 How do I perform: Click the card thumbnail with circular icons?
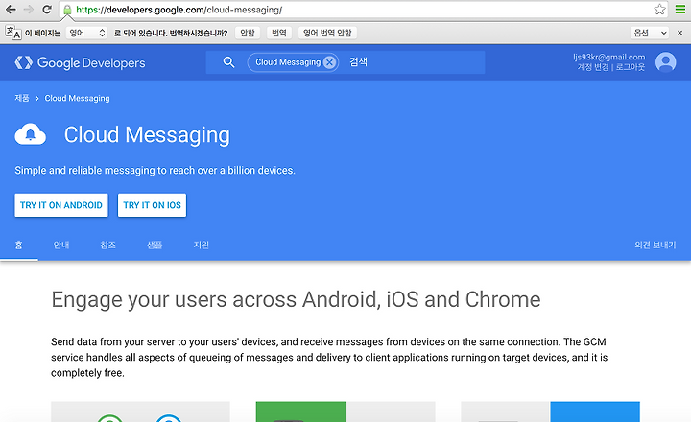click(140, 411)
